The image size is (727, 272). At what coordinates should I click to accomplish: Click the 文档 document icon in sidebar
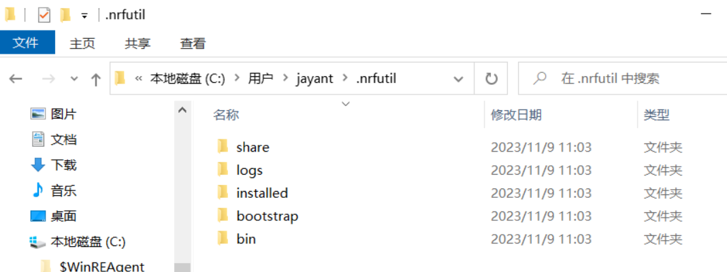37,139
